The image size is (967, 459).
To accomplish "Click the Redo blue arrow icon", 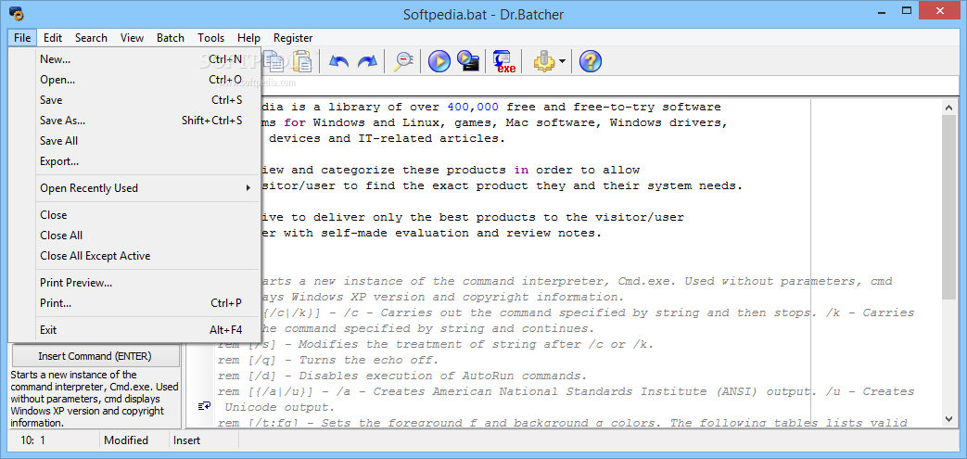I will pos(367,61).
